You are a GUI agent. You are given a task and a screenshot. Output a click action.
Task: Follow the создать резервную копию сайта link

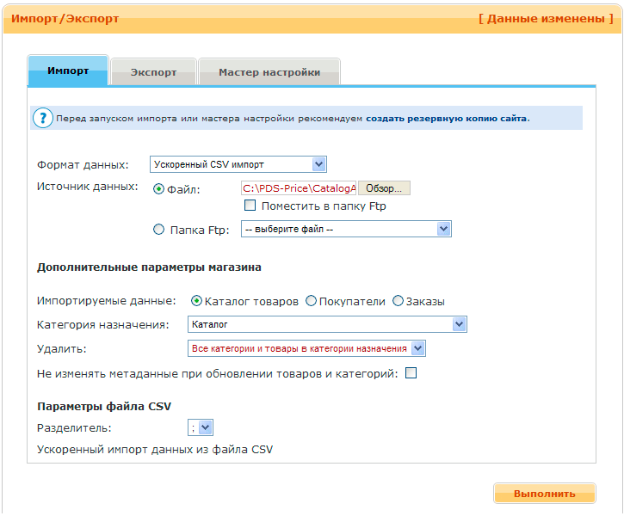[x=447, y=118]
